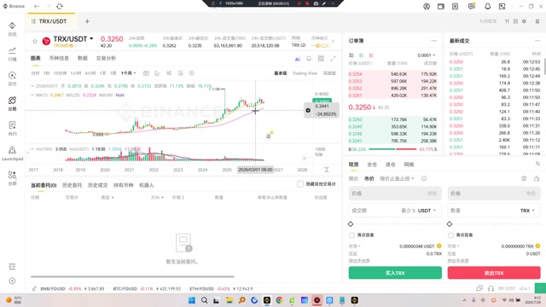
Task: Switch chart to Trading View mode
Action: tap(305, 73)
